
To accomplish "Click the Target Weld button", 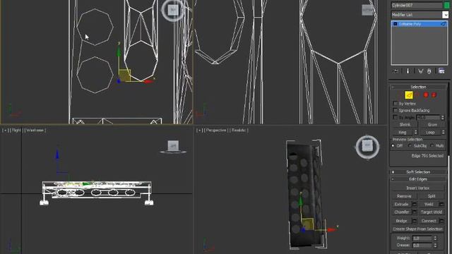I will point(432,212).
